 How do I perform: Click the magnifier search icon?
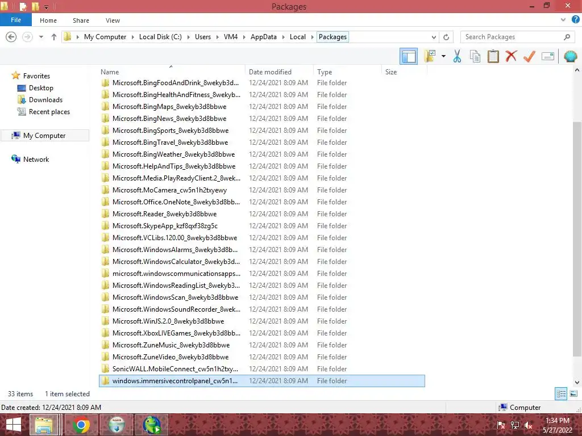click(x=567, y=37)
